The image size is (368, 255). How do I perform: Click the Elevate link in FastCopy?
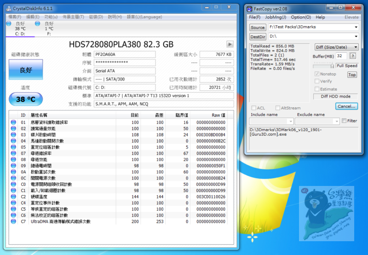coord(351,17)
